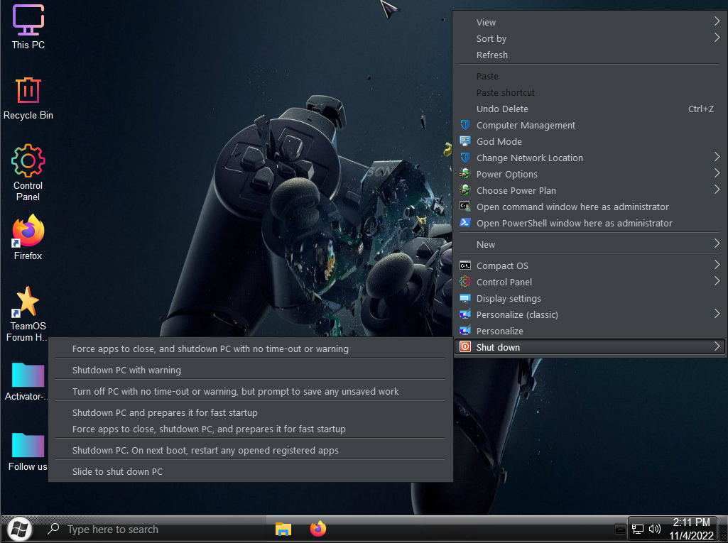Expand the Power Options submenu arrow
The height and width of the screenshot is (543, 728).
pyautogui.click(x=717, y=173)
